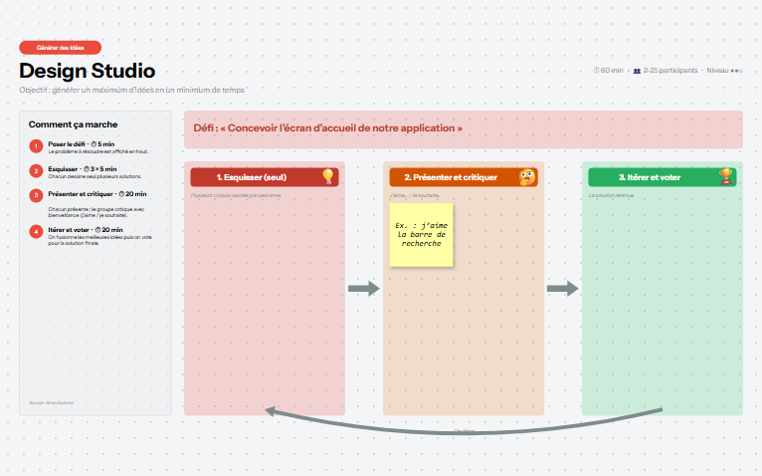Viewport: 762px width, 476px height.
Task: Select the red step 2 circle
Action: tap(36, 171)
